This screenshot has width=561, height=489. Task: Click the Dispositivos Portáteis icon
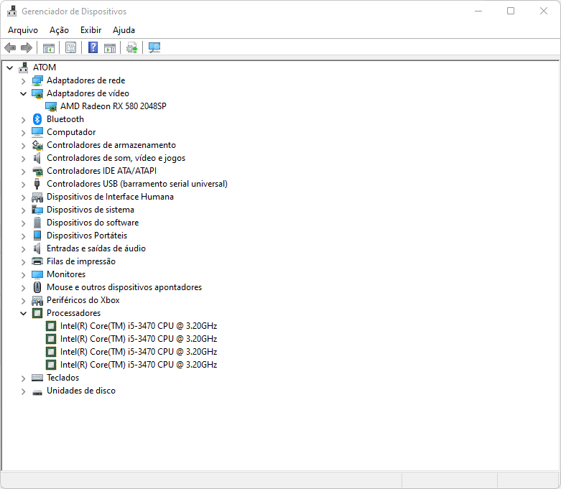click(x=37, y=236)
